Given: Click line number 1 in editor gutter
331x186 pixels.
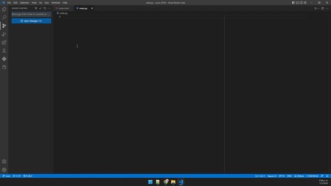Looking at the screenshot, I should 60,17.
